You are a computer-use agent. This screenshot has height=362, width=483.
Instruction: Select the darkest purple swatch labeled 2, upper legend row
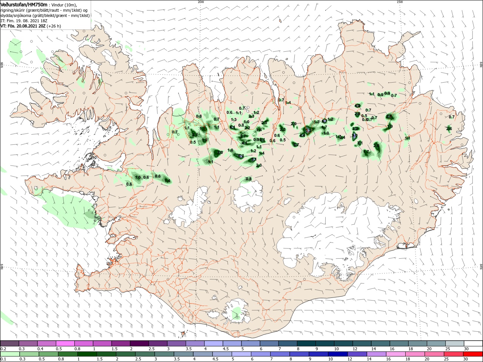tap(139, 343)
